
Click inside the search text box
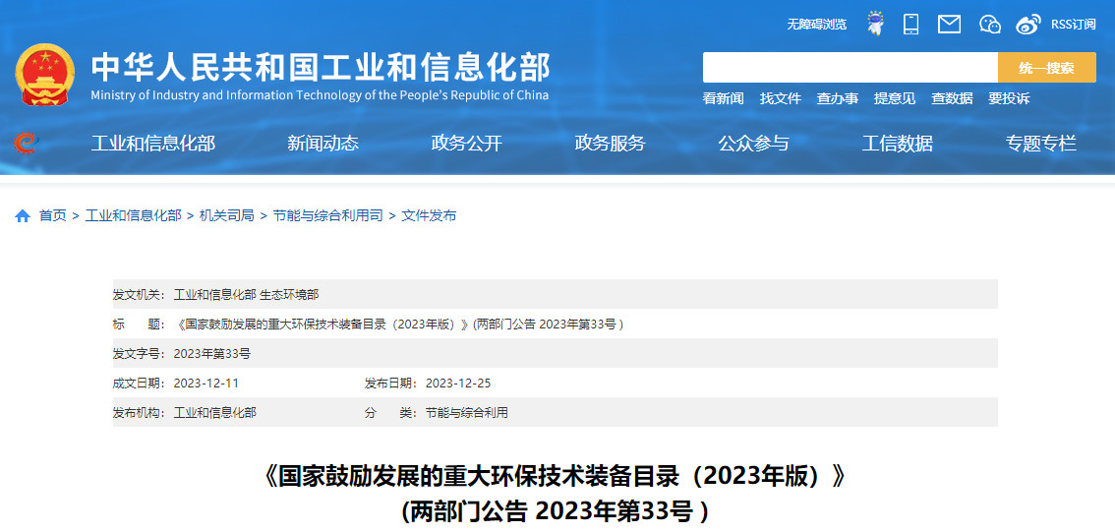tap(850, 68)
